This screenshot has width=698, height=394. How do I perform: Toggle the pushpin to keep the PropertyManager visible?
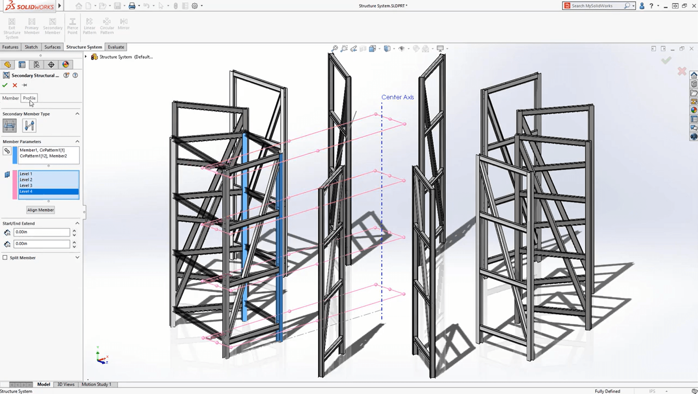coord(25,85)
